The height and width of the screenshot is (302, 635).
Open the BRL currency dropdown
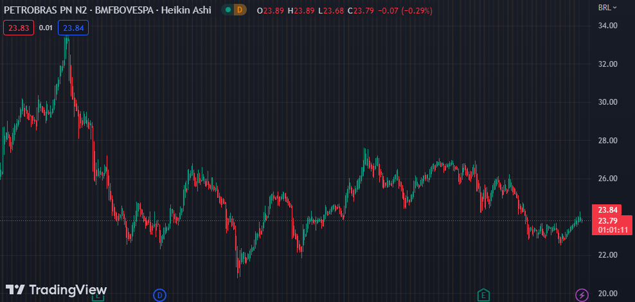[607, 7]
